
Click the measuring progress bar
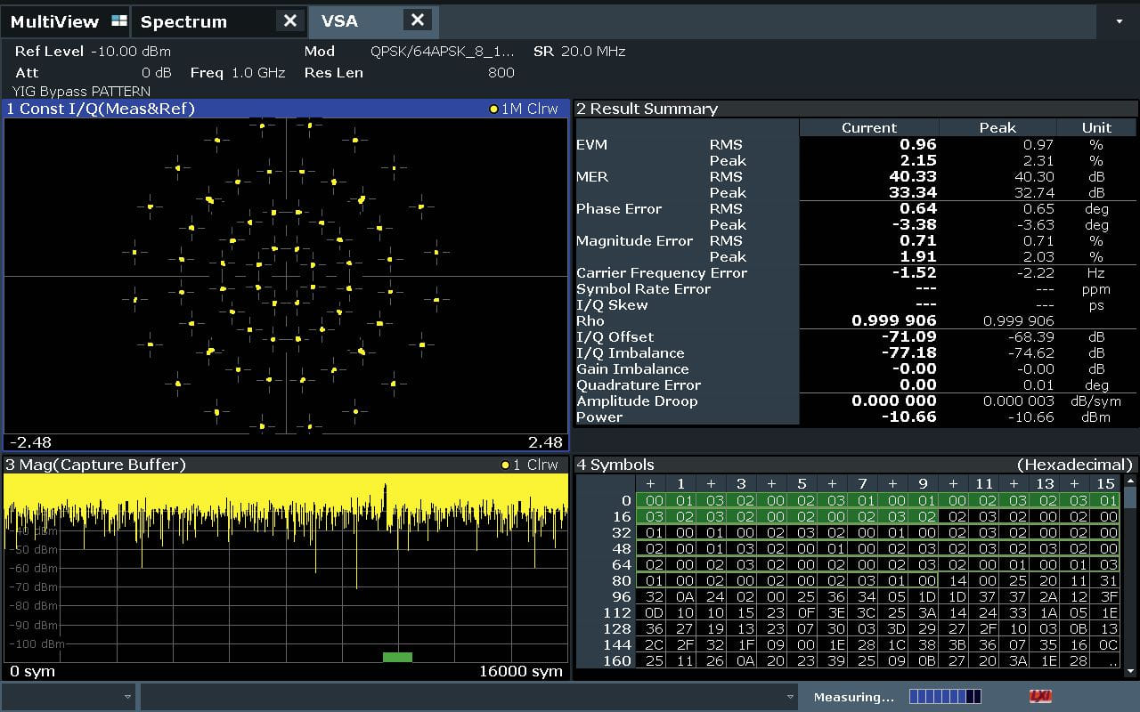(x=945, y=697)
